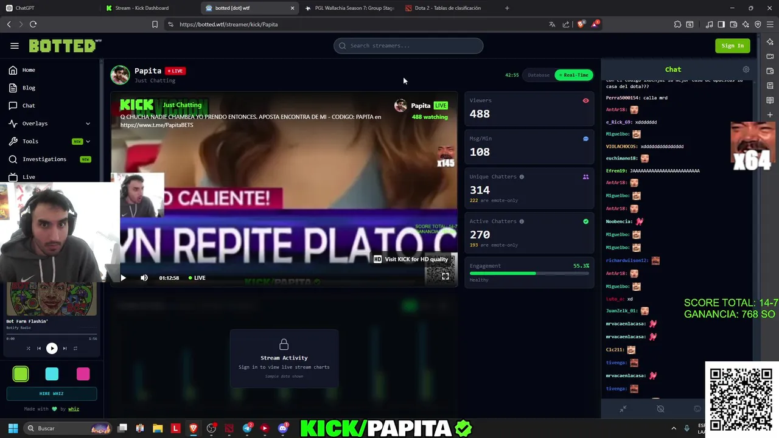The image size is (779, 438).
Task: Expand the Overlays menu chevron
Action: pos(88,123)
